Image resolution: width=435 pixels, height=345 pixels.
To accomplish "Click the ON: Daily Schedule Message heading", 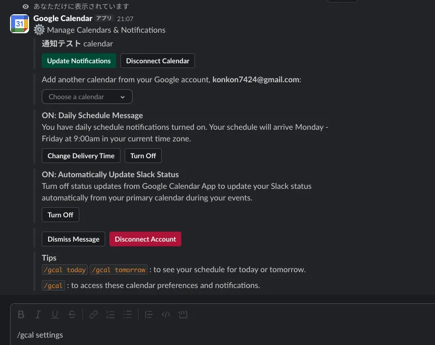I will (x=92, y=116).
